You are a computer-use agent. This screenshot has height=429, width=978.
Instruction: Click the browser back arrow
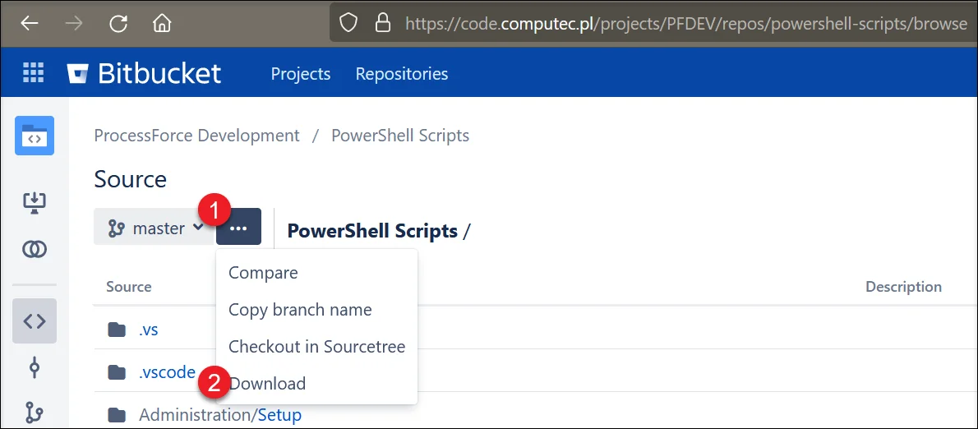click(30, 23)
